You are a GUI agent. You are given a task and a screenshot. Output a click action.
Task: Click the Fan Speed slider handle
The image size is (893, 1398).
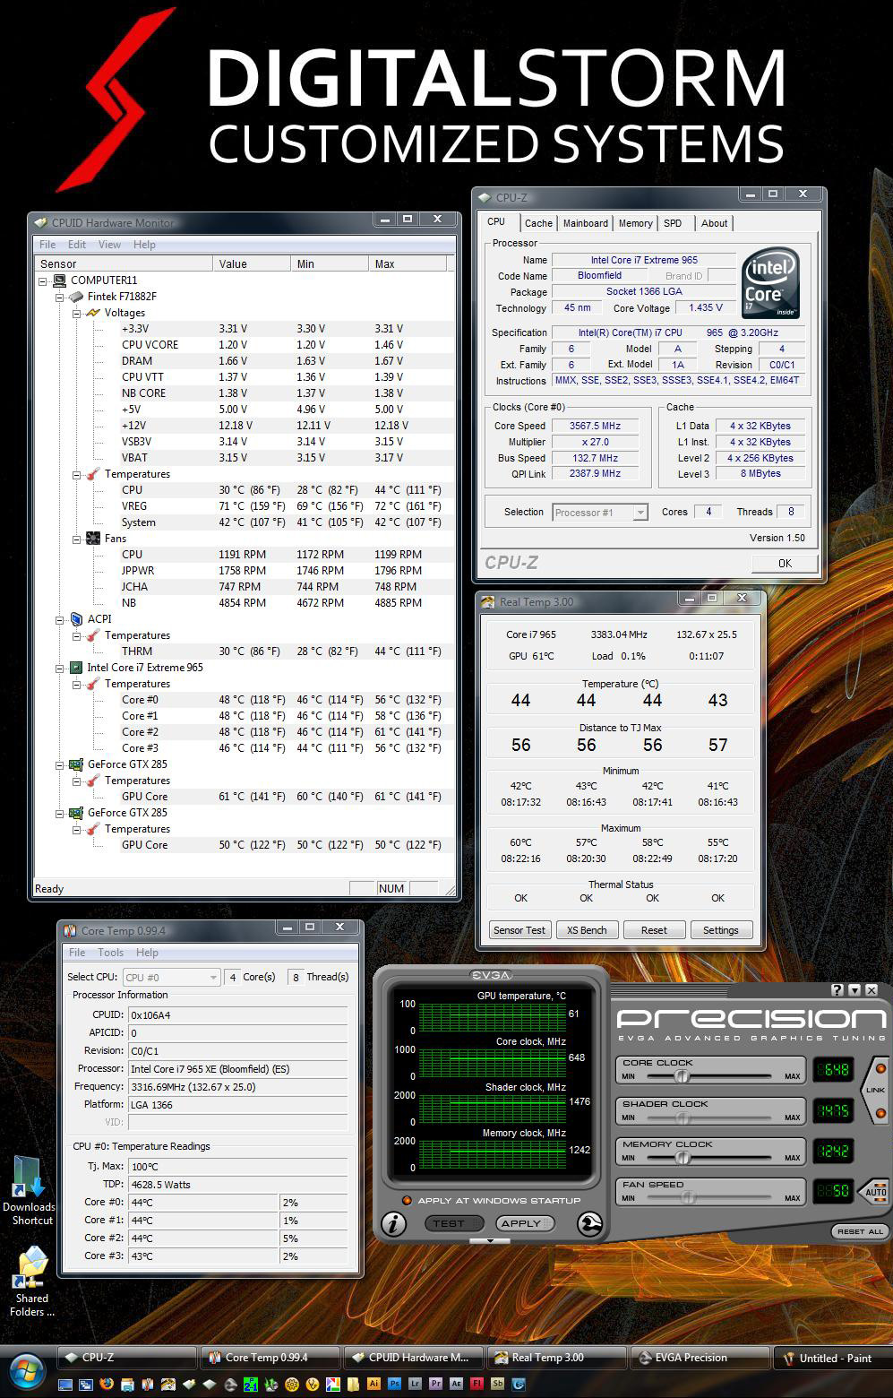pos(687,1197)
